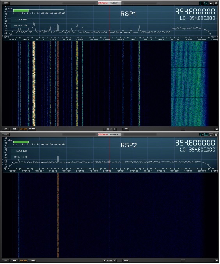Click the 394.600.000 frequency readout in RSP1
Screen dimensions: 220x264
(195, 11)
